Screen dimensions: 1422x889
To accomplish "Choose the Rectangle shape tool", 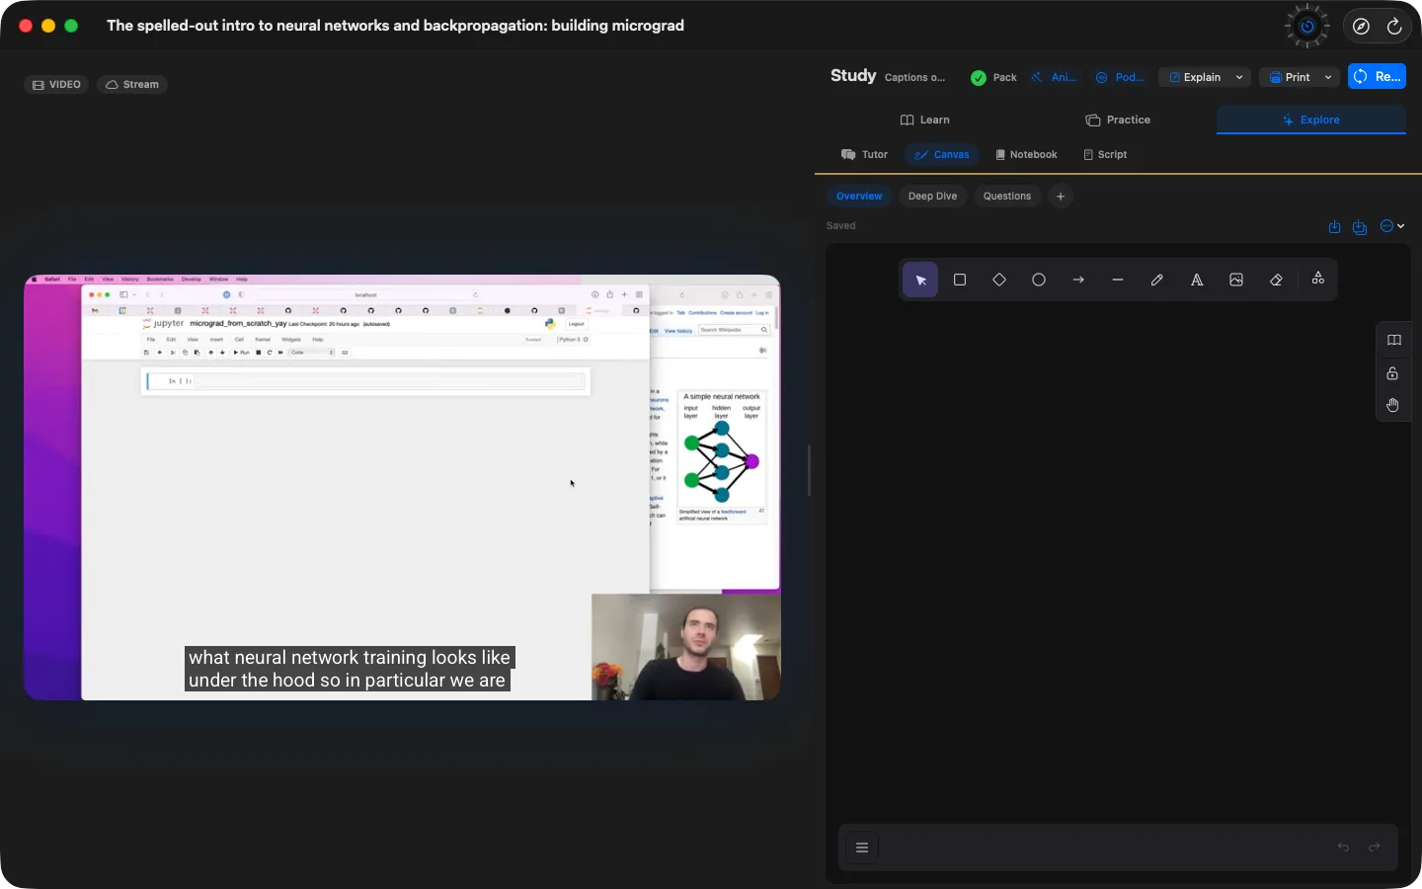I will click(960, 281).
